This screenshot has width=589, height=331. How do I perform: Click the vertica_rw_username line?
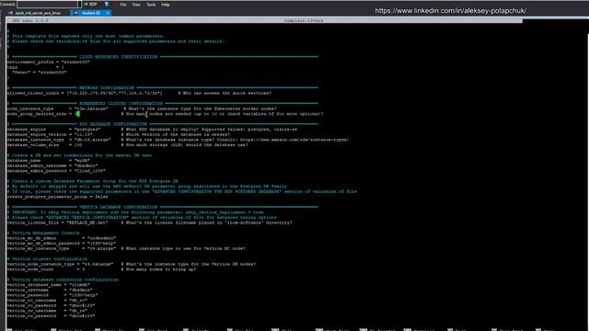point(47,311)
